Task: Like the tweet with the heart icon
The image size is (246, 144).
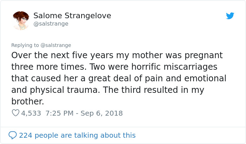Action: (x=15, y=113)
